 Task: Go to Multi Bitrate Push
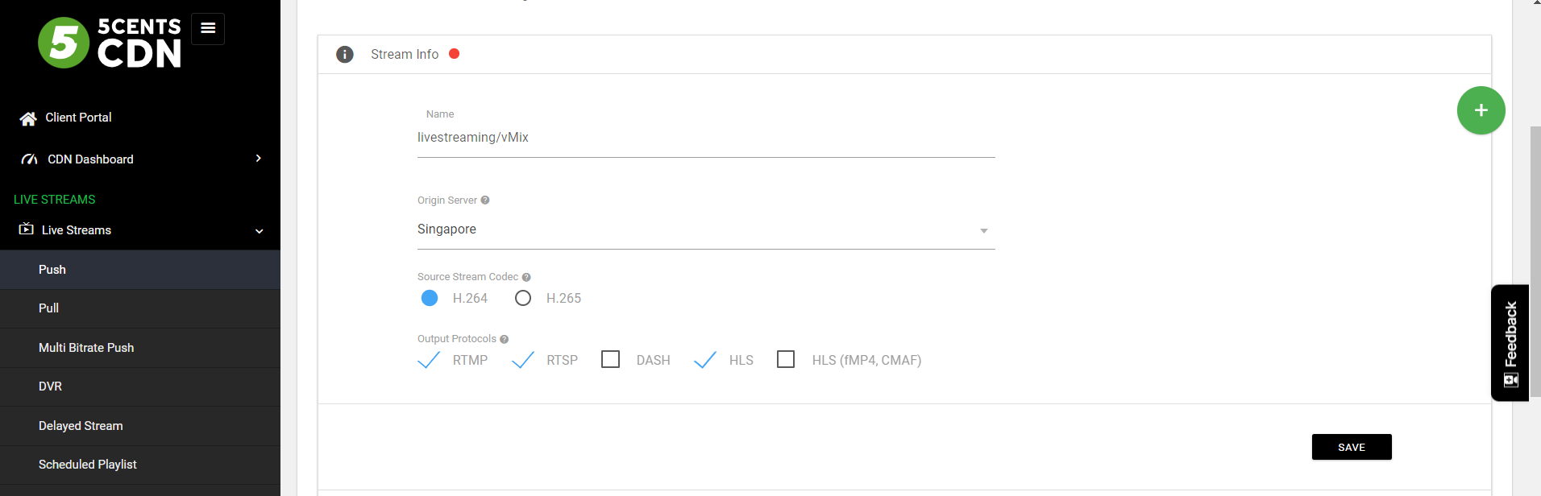[x=140, y=348]
